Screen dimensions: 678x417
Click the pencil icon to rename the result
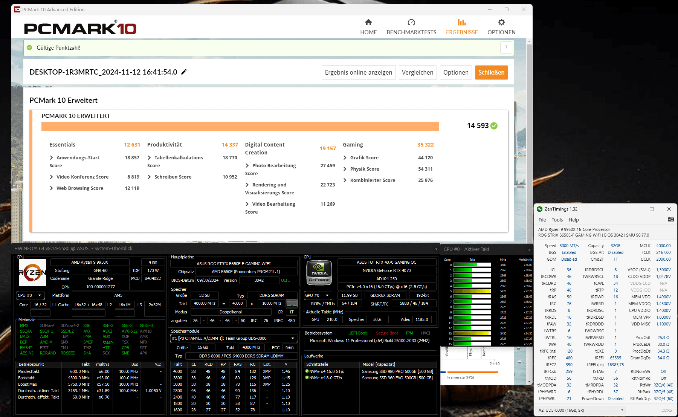coord(184,72)
